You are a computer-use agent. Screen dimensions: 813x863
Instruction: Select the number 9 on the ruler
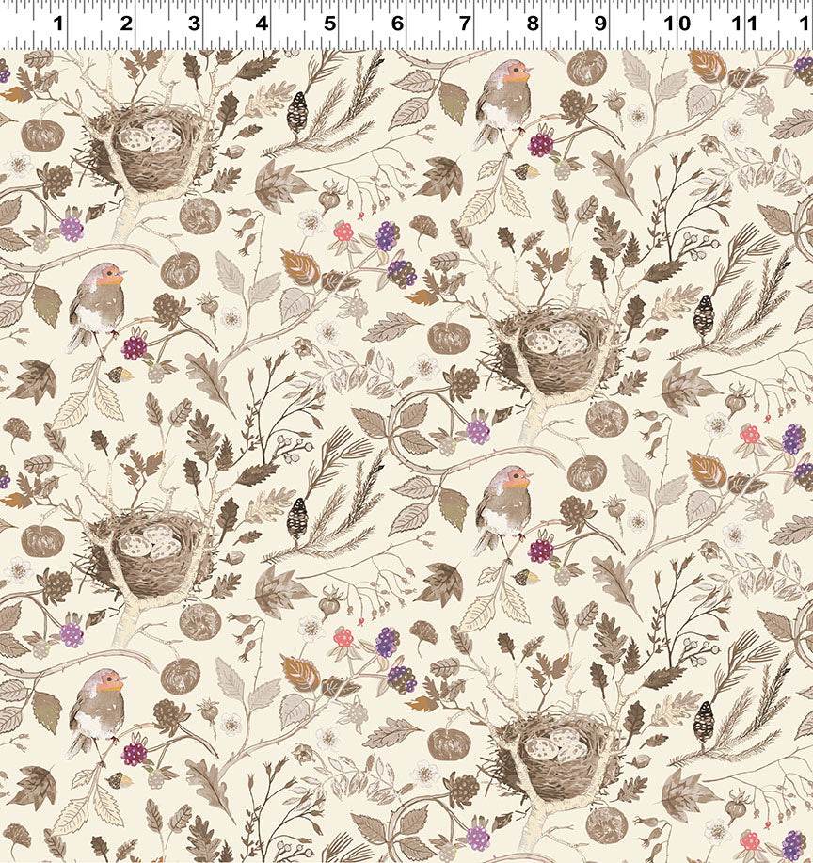(x=600, y=23)
